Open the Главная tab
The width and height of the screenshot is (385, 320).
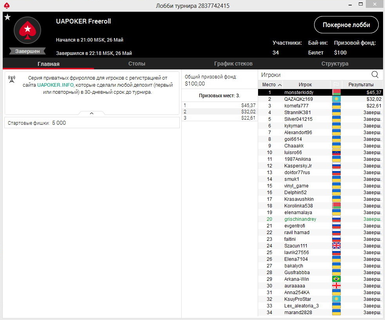49,64
